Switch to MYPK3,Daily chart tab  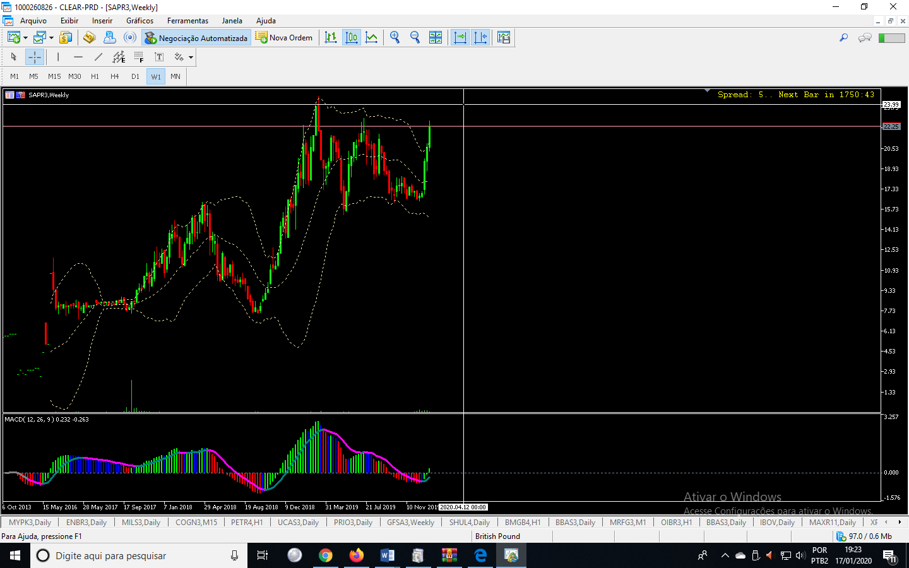(30, 523)
